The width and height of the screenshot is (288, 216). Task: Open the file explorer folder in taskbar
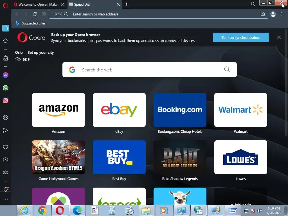click(x=146, y=210)
